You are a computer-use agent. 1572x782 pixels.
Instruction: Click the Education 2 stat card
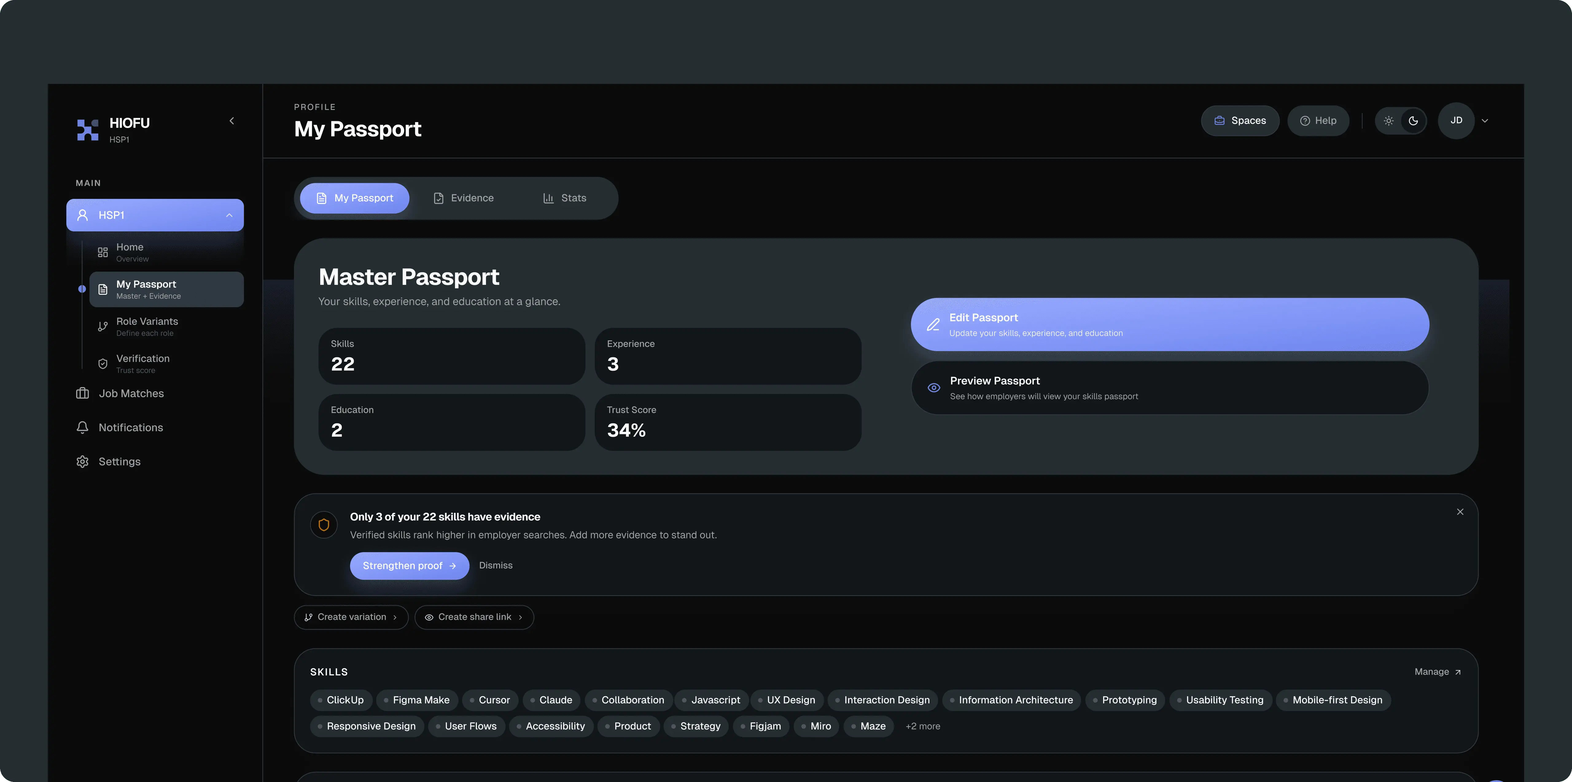tap(452, 422)
